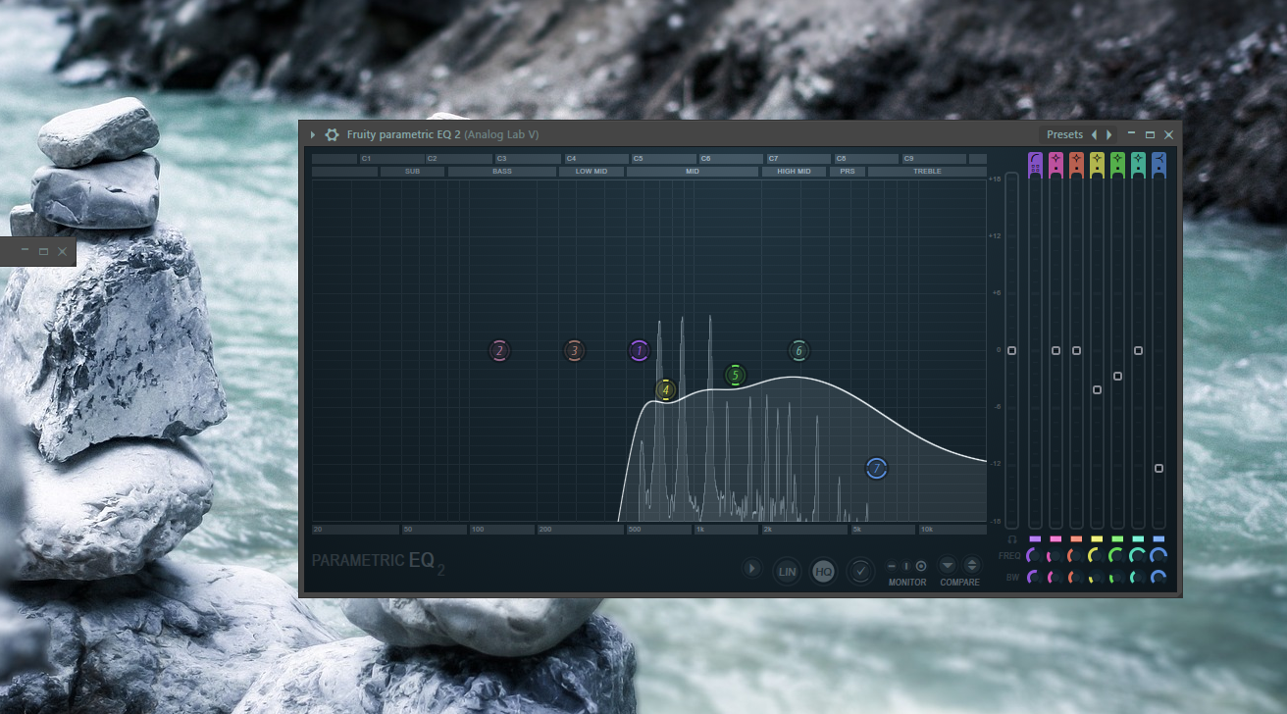Click orange band 3 BW knob
Image resolution: width=1287 pixels, height=714 pixels.
tap(1076, 578)
